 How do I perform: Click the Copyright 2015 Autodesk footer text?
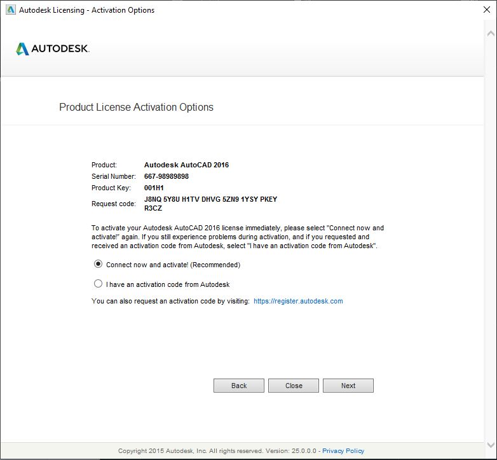point(217,451)
